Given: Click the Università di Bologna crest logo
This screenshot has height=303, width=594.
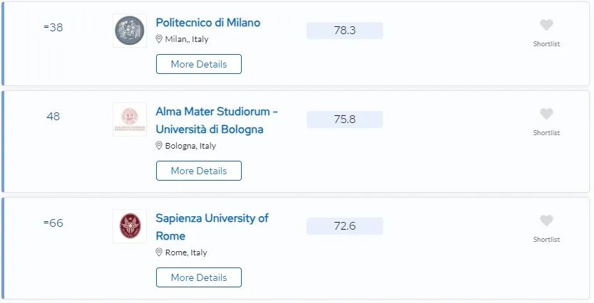Looking at the screenshot, I should coord(129,119).
